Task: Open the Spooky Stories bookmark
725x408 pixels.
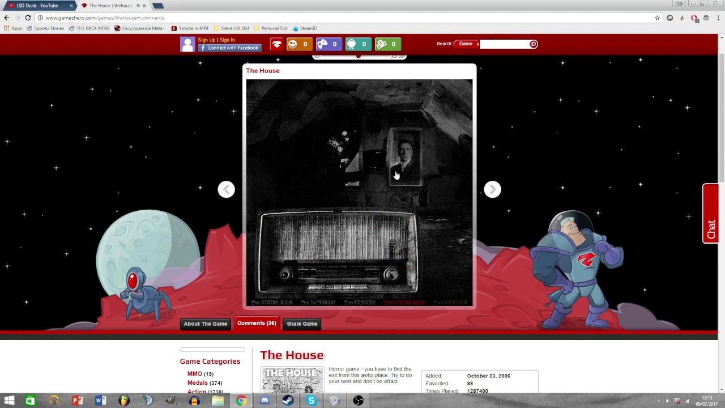Action: [45, 28]
